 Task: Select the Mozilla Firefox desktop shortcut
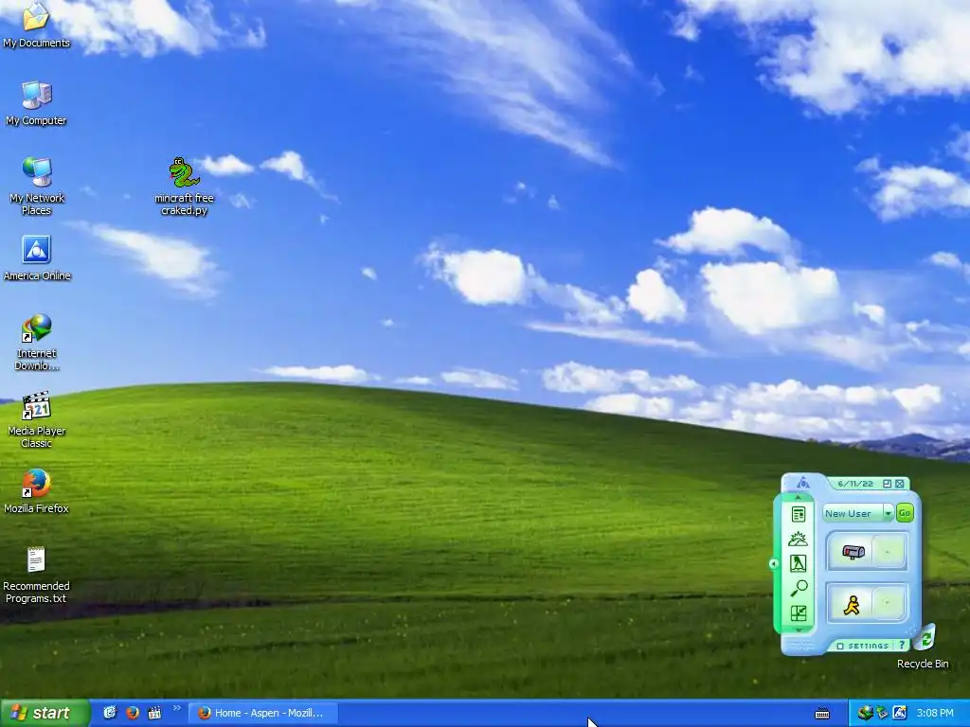click(37, 492)
